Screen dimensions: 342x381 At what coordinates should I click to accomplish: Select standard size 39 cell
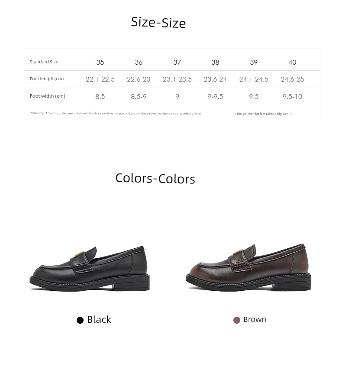coord(254,62)
